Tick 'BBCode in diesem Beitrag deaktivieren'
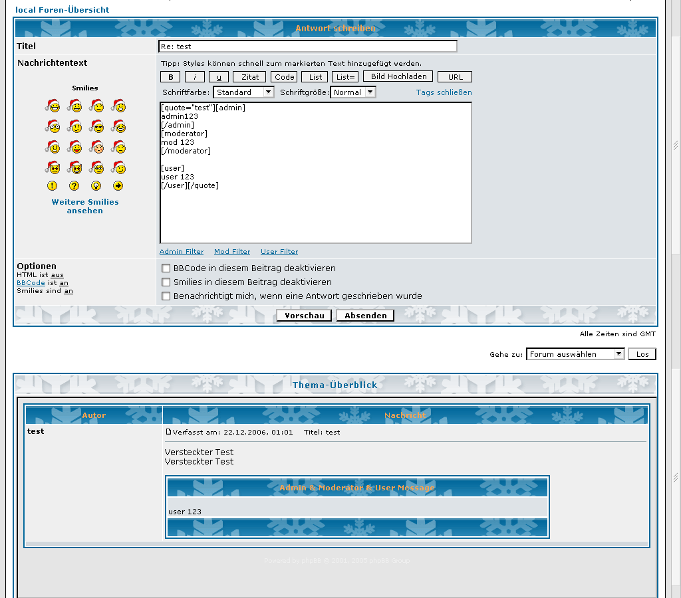681x598 pixels. pos(166,268)
